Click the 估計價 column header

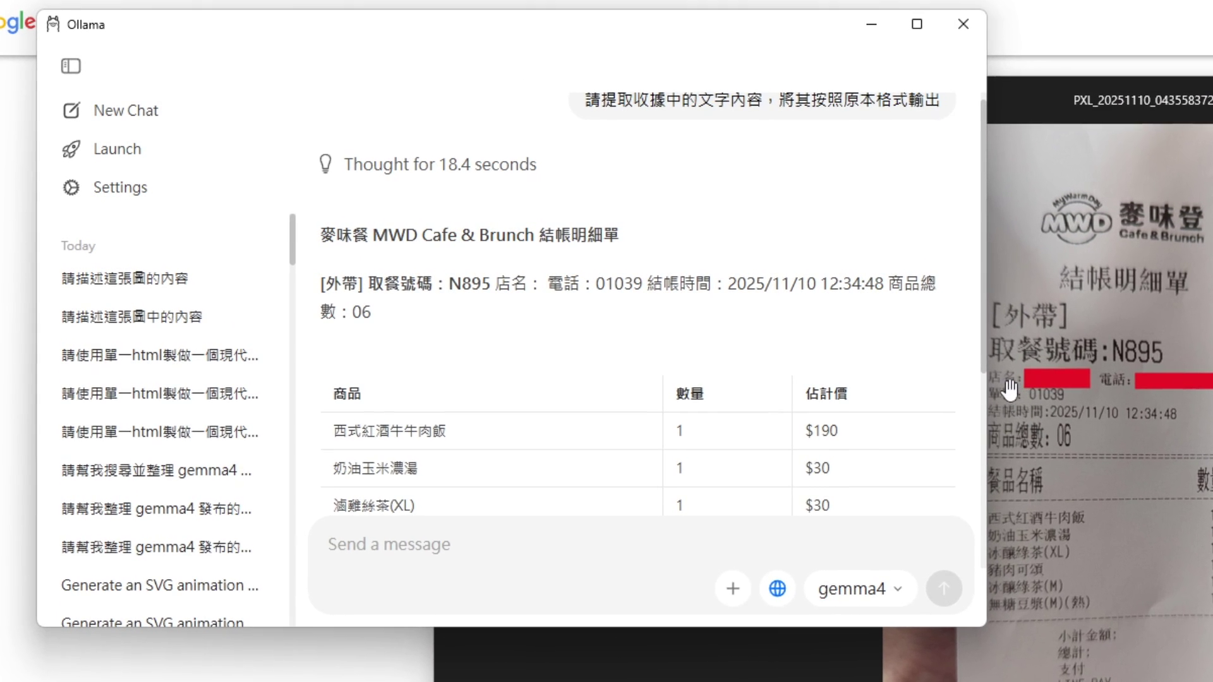826,394
